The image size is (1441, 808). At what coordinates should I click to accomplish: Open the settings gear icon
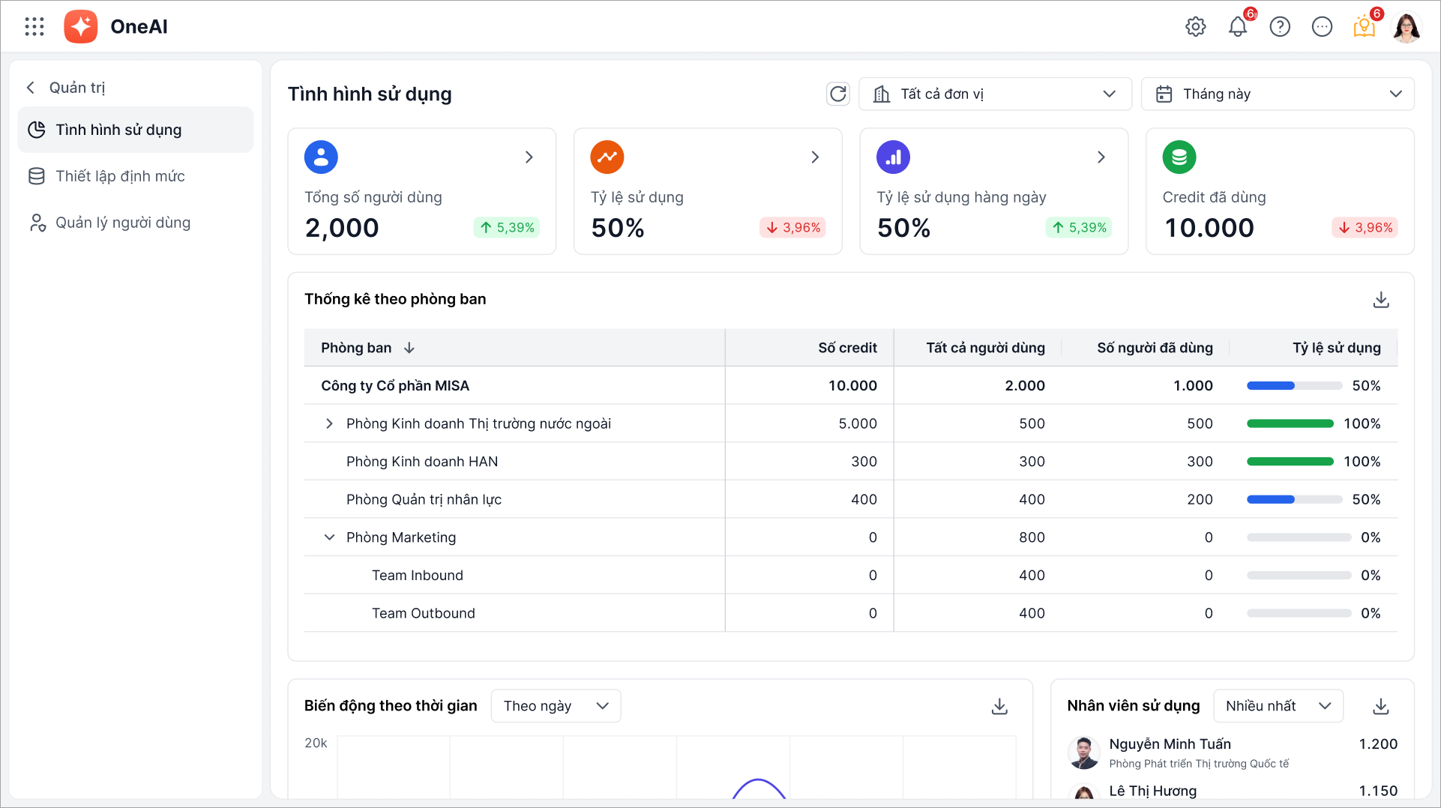tap(1195, 27)
